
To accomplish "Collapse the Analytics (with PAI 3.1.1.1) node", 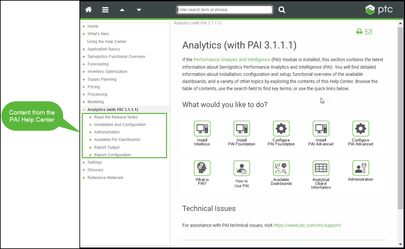I will (x=84, y=110).
